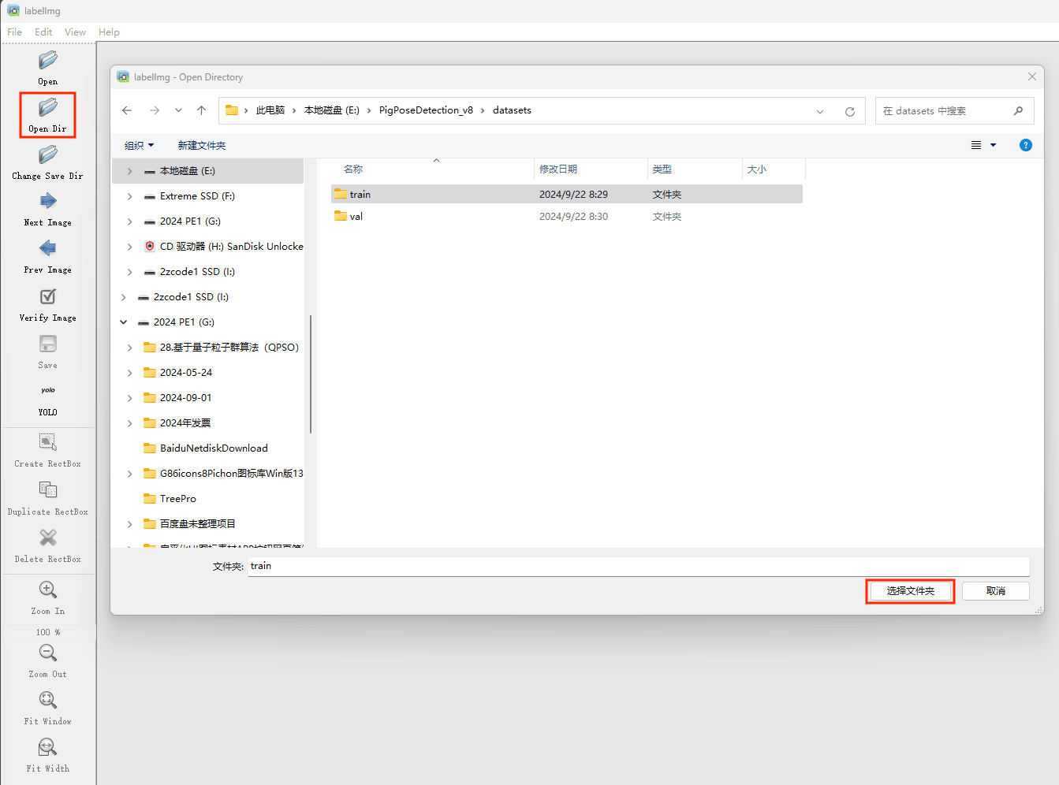The image size is (1059, 785).
Task: Open the View menu
Action: click(75, 32)
